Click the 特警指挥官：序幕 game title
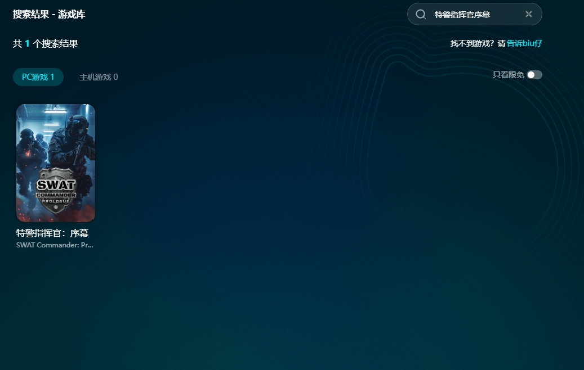The width and height of the screenshot is (584, 370). 52,233
